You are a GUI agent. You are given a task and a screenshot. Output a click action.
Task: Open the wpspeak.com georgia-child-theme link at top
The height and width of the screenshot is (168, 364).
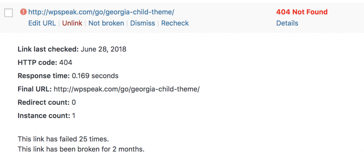coord(101,12)
